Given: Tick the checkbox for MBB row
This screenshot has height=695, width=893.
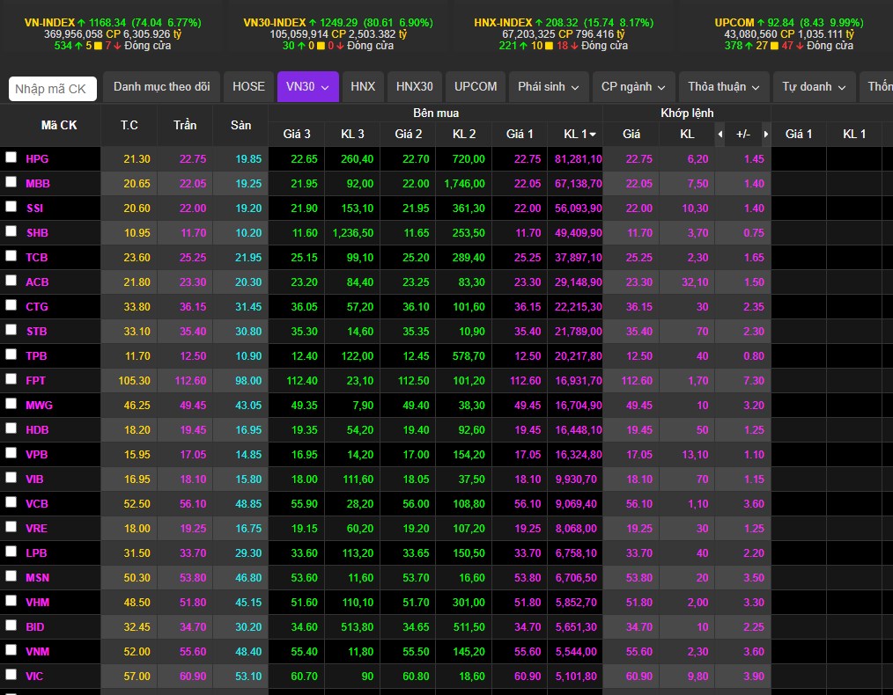Looking at the screenshot, I should 11,182.
